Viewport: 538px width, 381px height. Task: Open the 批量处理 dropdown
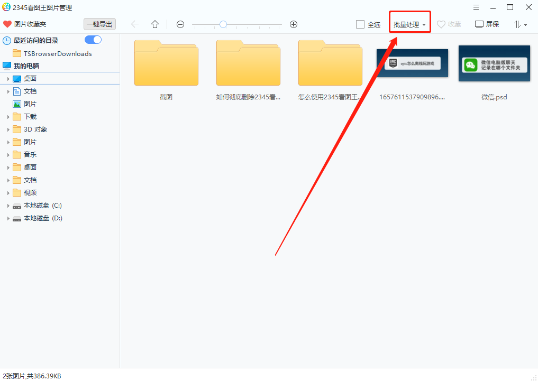pyautogui.click(x=409, y=25)
